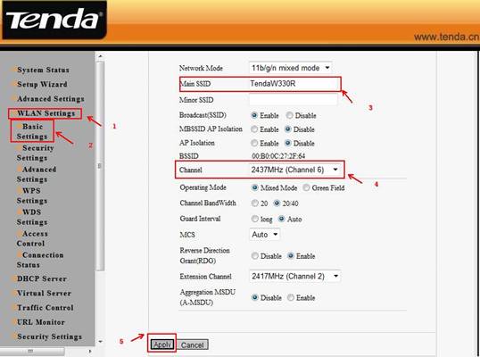The image size is (480, 357).
Task: Open the Extension Channel dropdown
Action: pyautogui.click(x=295, y=276)
